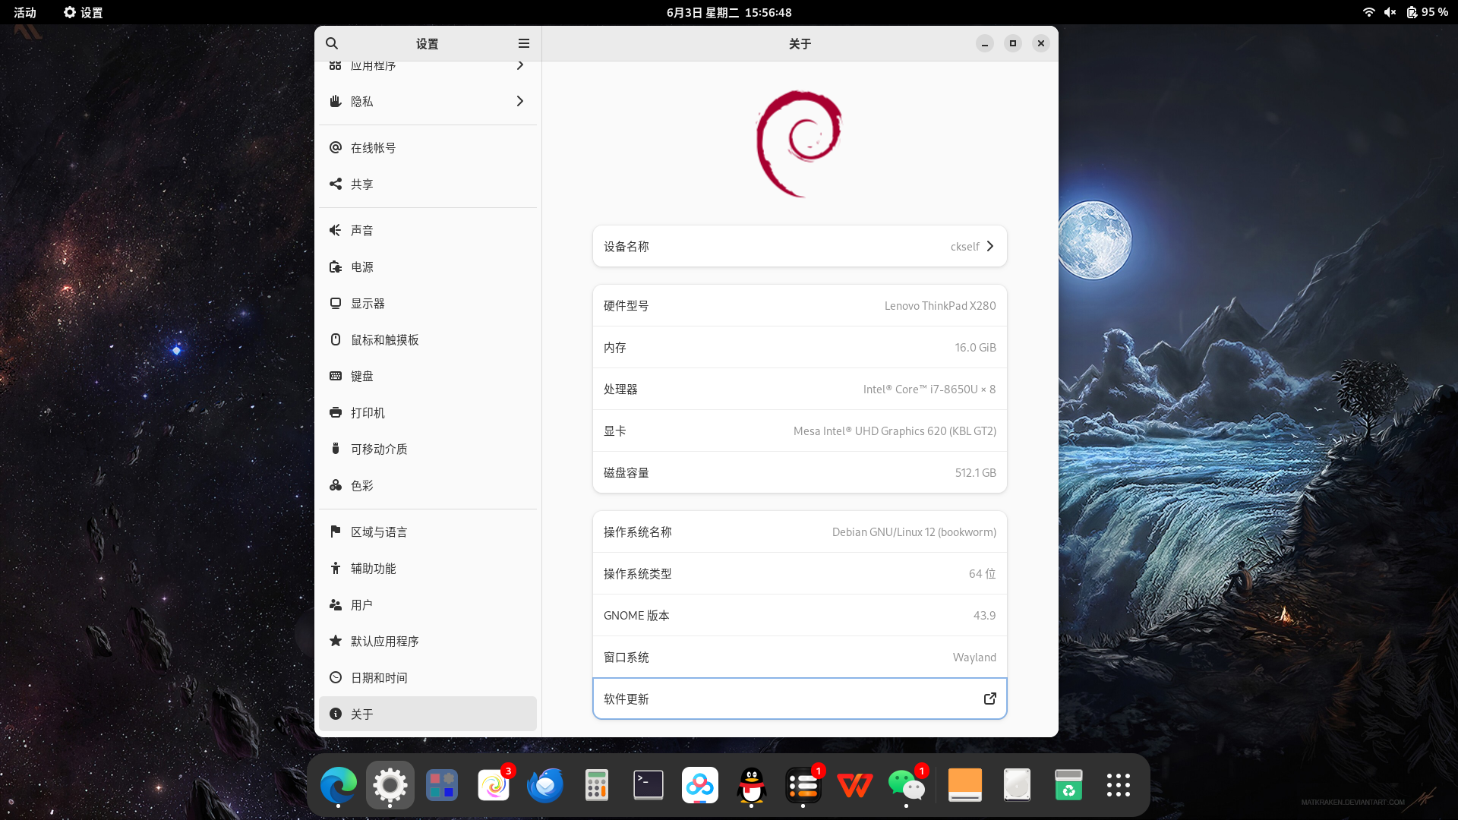Viewport: 1458px width, 820px height.
Task: Open 默认应用程序 default apps settings
Action: click(x=428, y=641)
